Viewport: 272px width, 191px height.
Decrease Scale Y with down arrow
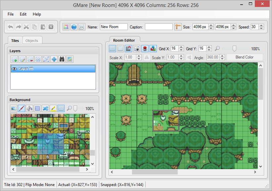(181, 59)
